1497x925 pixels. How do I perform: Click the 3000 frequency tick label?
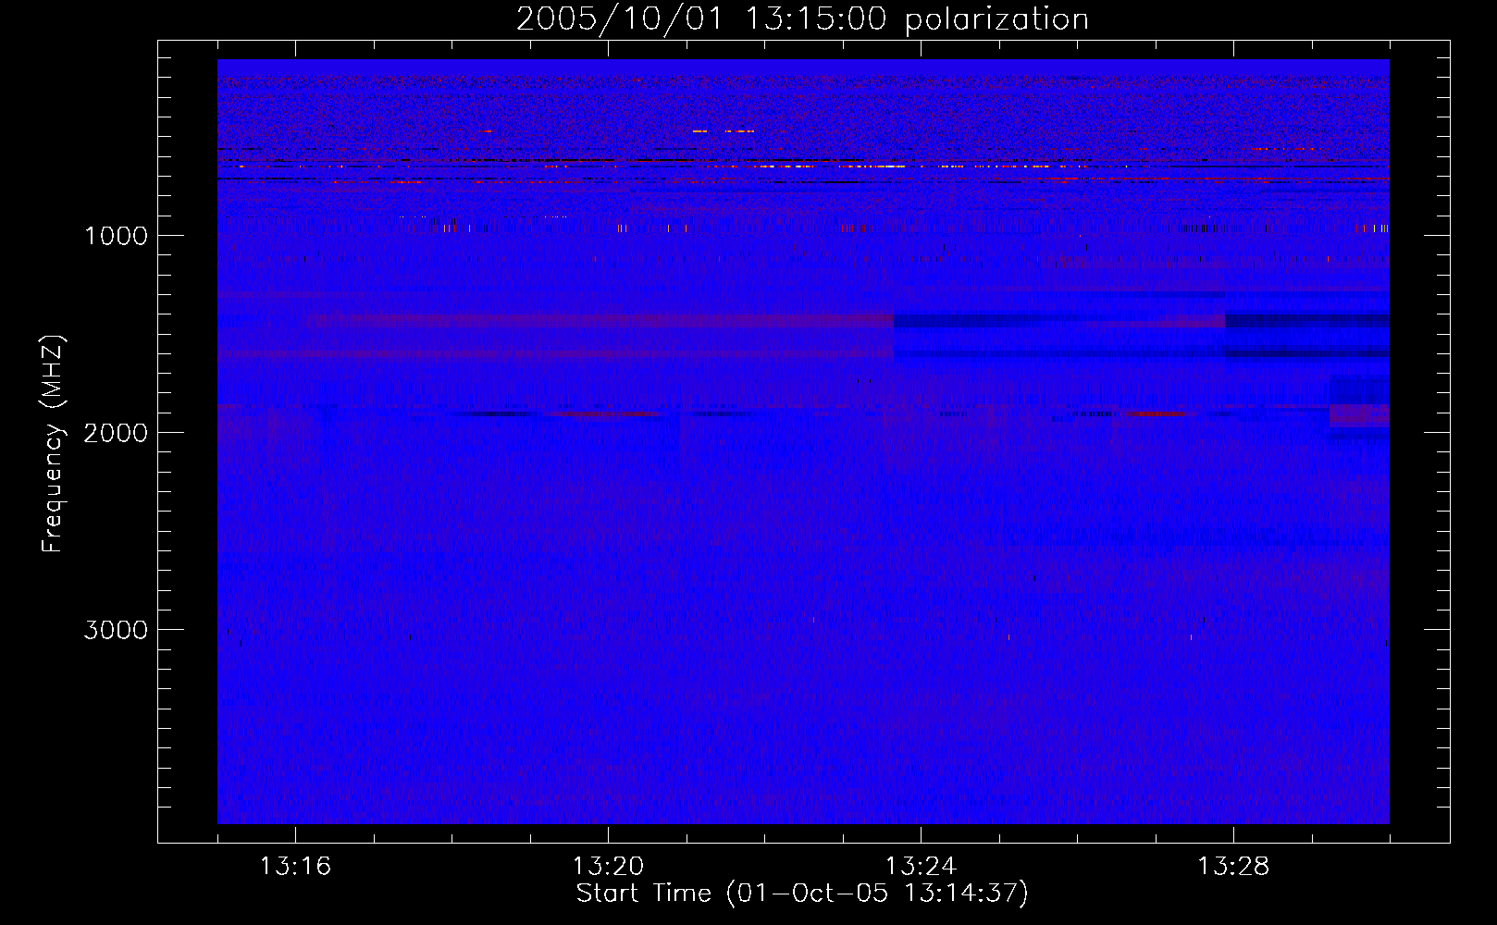coord(116,630)
